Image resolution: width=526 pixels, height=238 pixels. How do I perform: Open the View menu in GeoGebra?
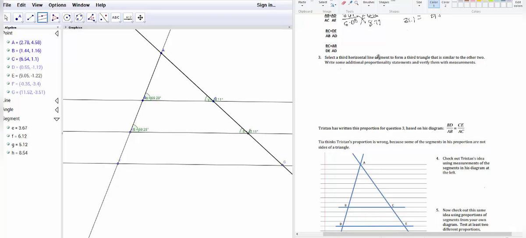point(37,5)
